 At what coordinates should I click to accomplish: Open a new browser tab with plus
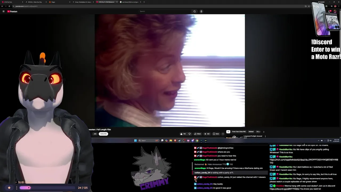click(x=144, y=2)
